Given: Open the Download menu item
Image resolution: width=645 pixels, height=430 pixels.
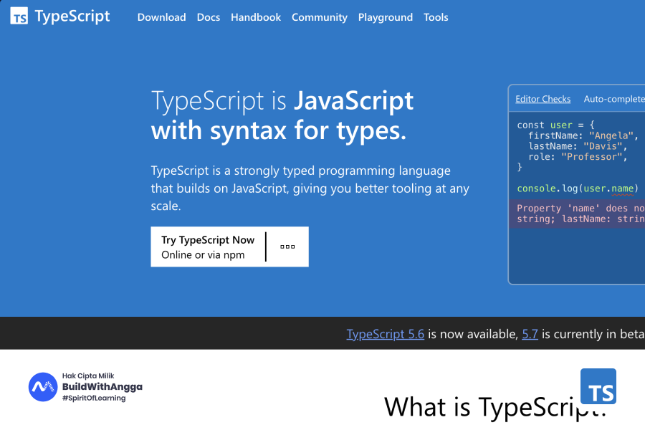Looking at the screenshot, I should pos(162,17).
